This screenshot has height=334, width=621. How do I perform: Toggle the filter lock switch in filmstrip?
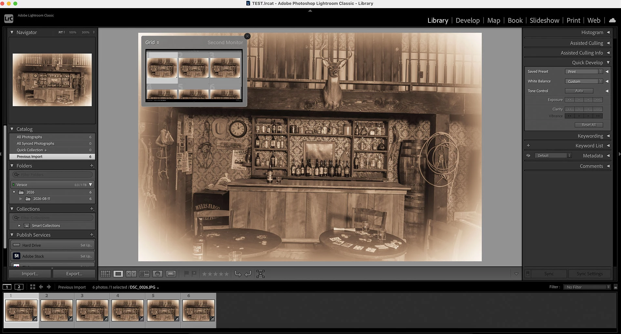(x=615, y=287)
